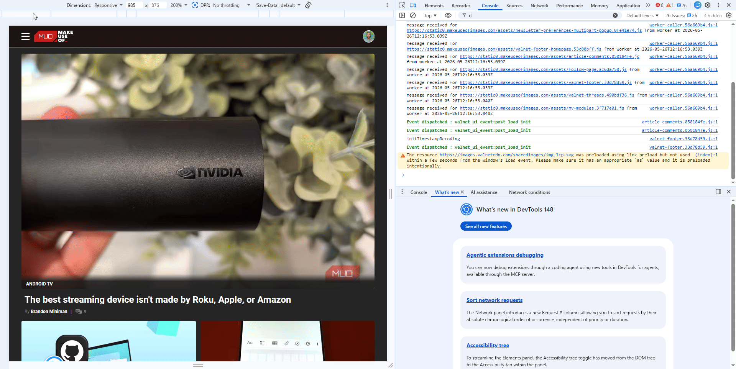Open drawer more tools kebab menu

(402, 192)
